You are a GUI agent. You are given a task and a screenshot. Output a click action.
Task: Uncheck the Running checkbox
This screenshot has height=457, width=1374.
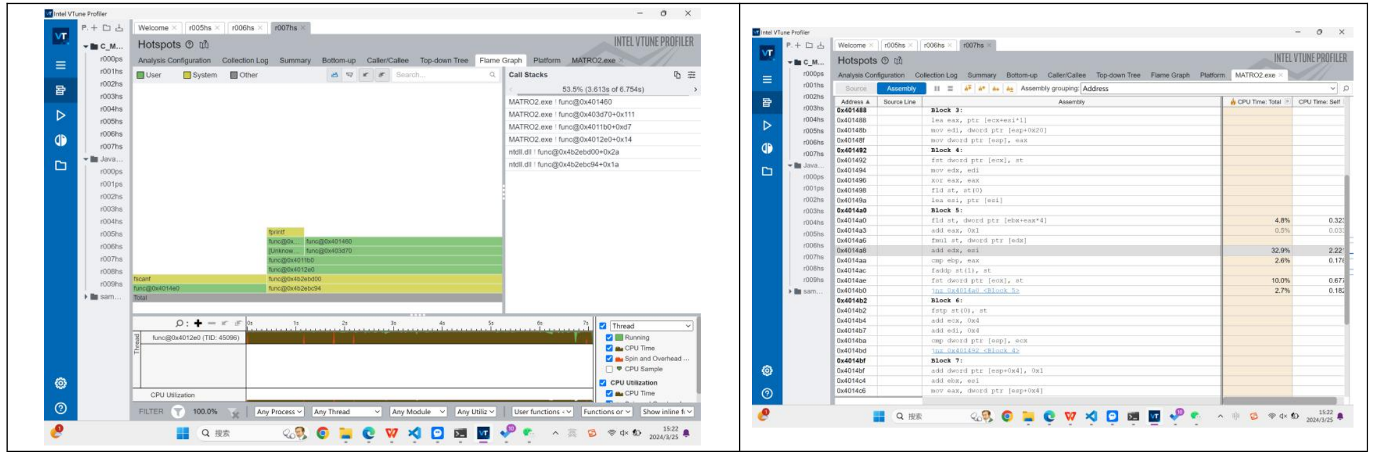pos(609,337)
